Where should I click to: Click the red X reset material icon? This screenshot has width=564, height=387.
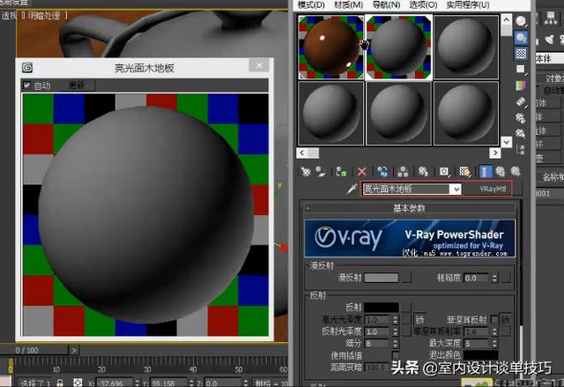[x=362, y=172]
